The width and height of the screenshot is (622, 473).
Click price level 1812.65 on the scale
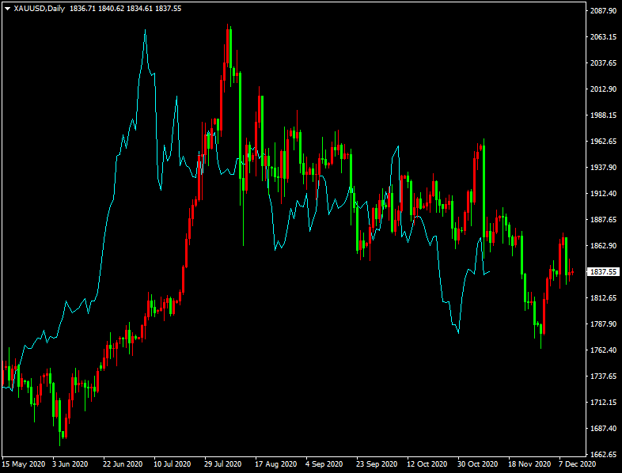[x=603, y=298]
